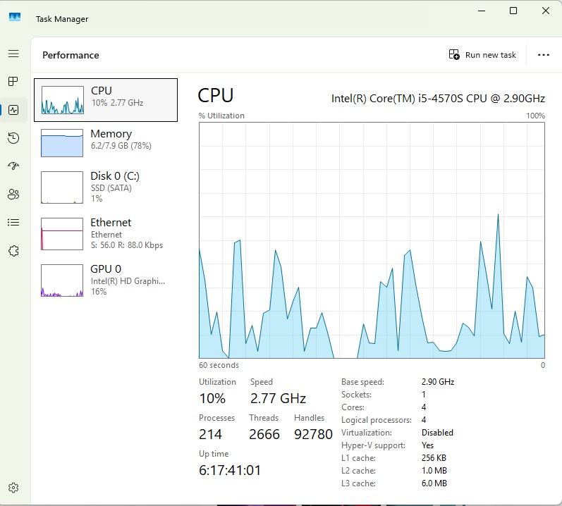This screenshot has width=562, height=506.
Task: Click the Base speed 2.90 GHz value
Action: point(438,382)
